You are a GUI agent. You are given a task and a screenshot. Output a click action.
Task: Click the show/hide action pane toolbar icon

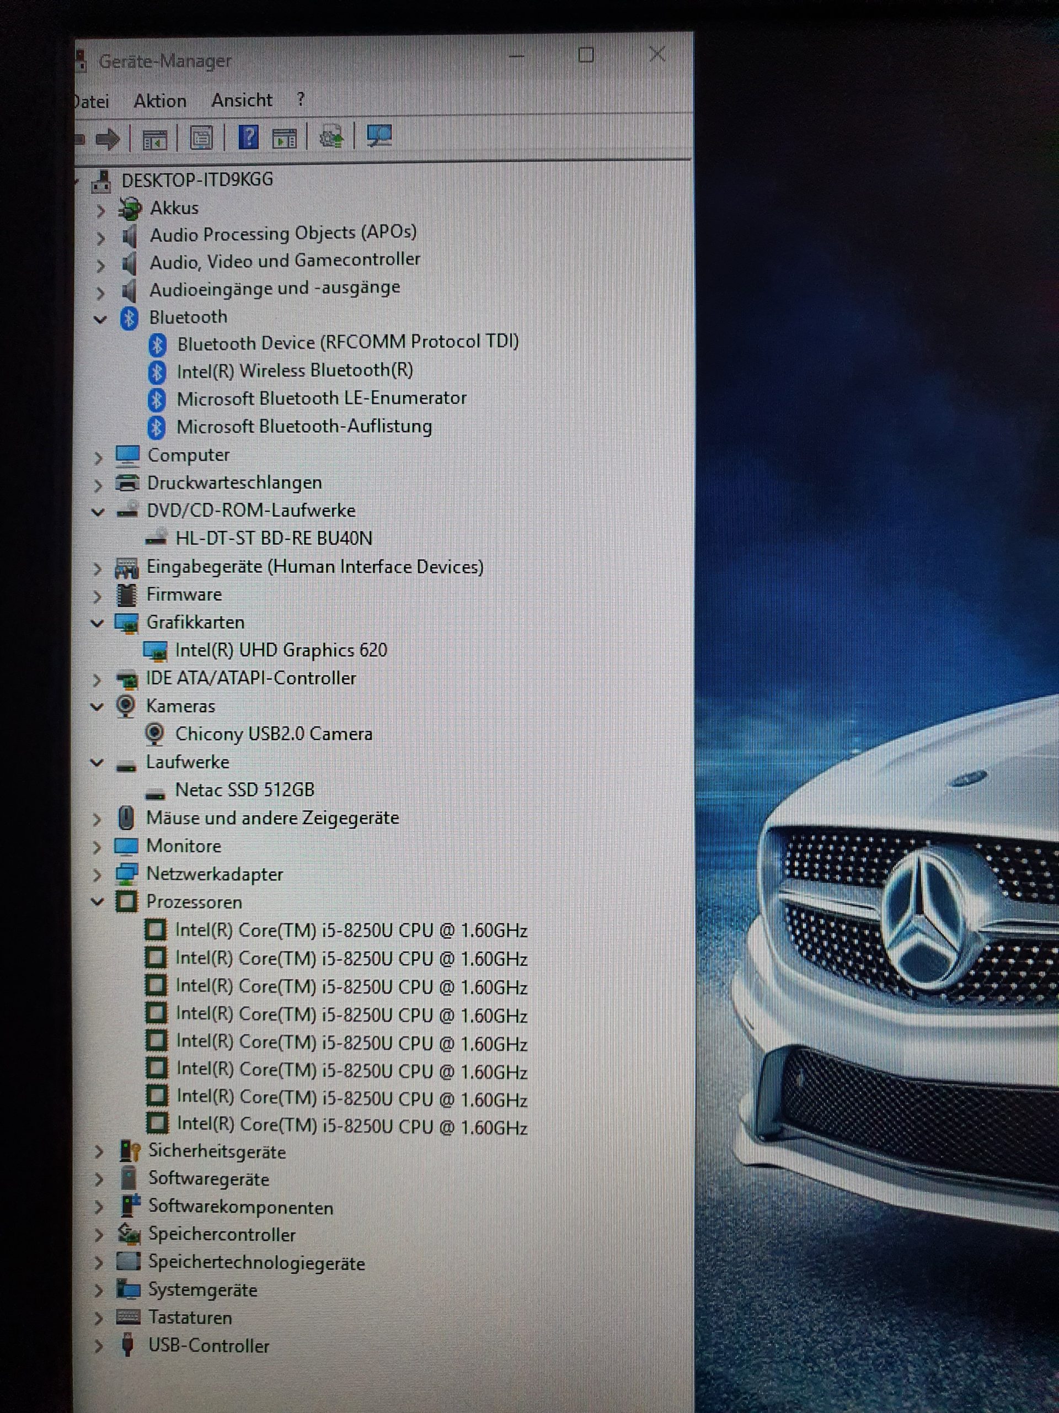coord(285,137)
